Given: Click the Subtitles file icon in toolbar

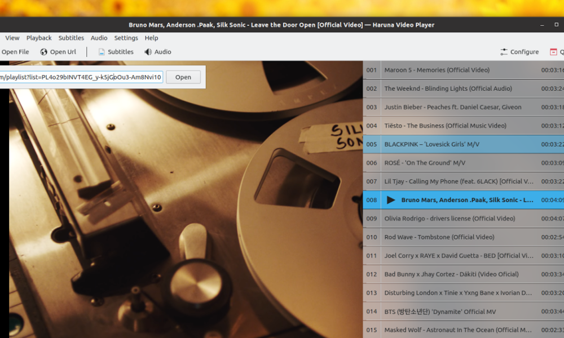Looking at the screenshot, I should [102, 52].
